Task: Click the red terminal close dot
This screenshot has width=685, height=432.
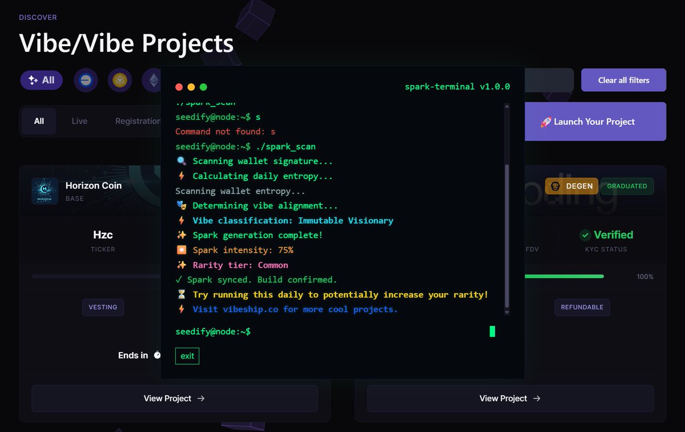Action: (179, 87)
